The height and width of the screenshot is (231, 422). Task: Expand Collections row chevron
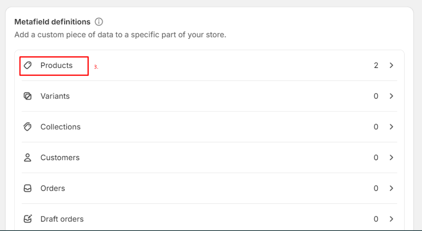(392, 127)
